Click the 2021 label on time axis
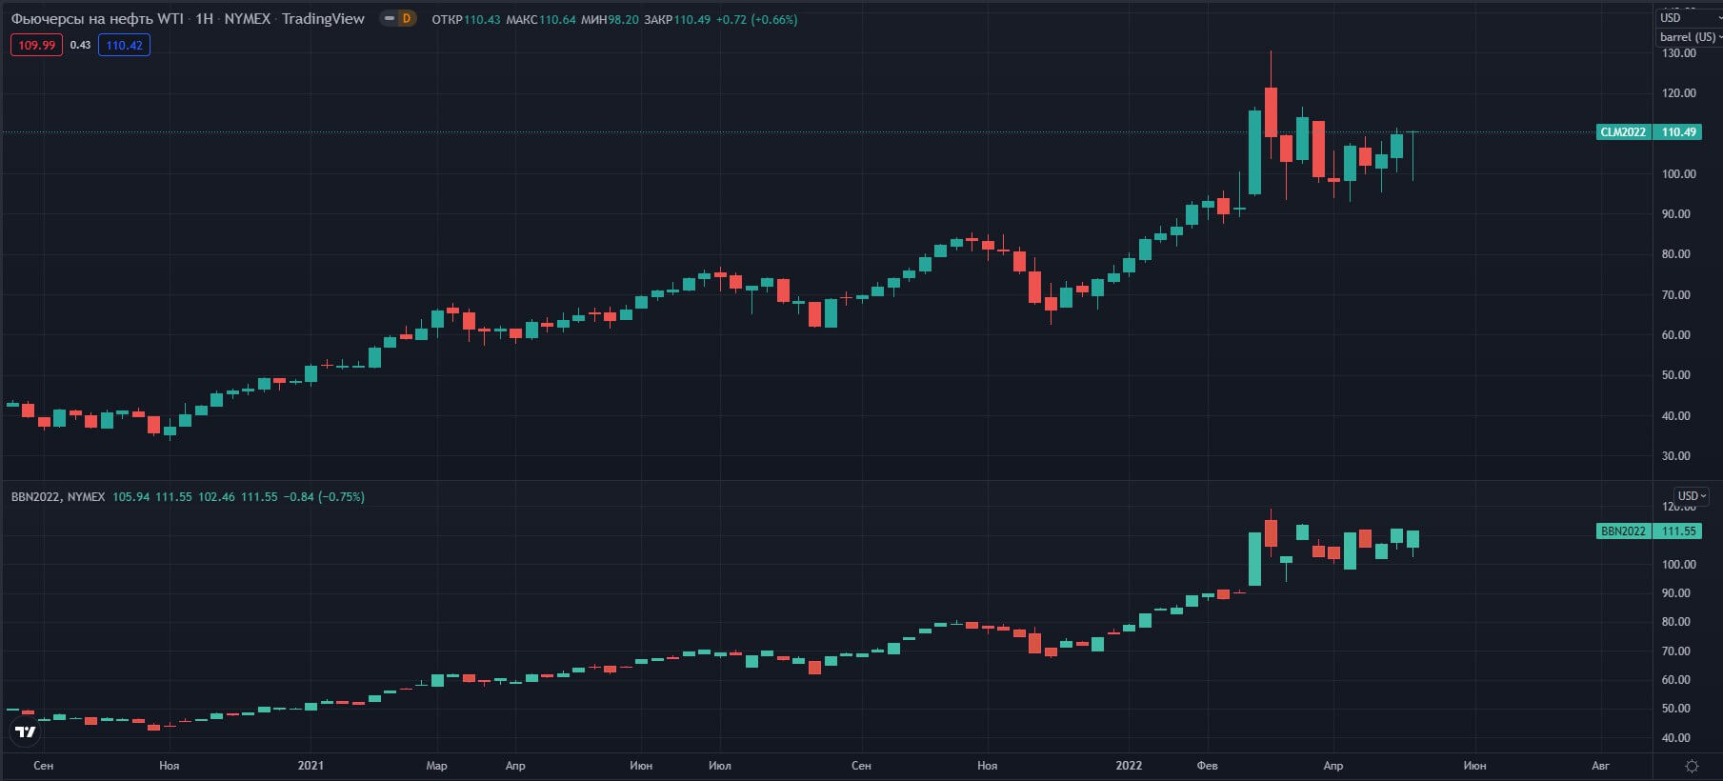 point(311,766)
